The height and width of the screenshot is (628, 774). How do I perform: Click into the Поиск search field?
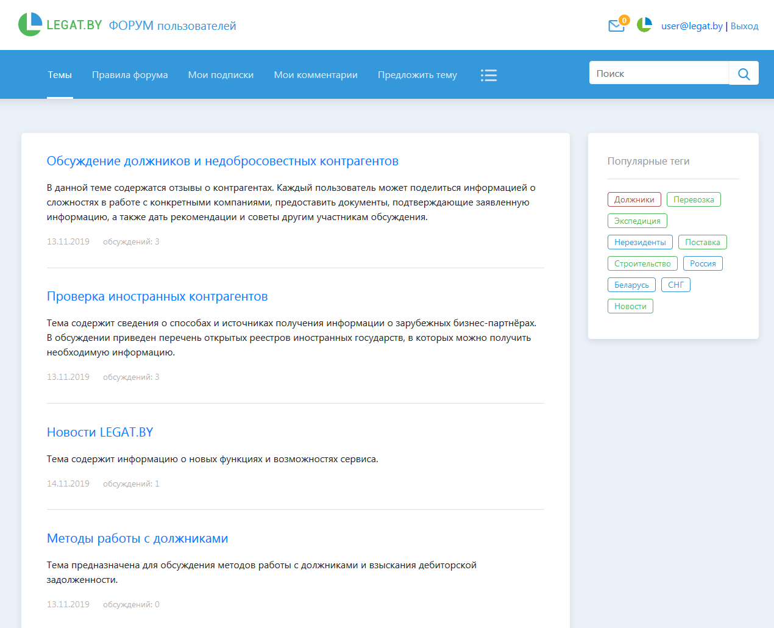coord(658,73)
